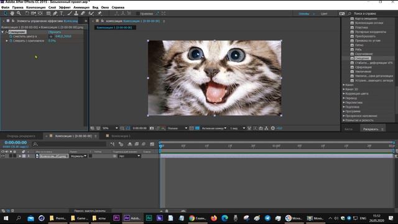
Task: Toggle the Snapping checkbox in the toolbar
Action: click(138, 14)
